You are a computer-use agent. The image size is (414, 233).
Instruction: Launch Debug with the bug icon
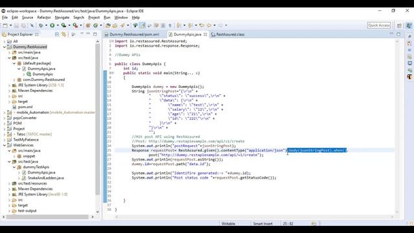click(x=41, y=25)
